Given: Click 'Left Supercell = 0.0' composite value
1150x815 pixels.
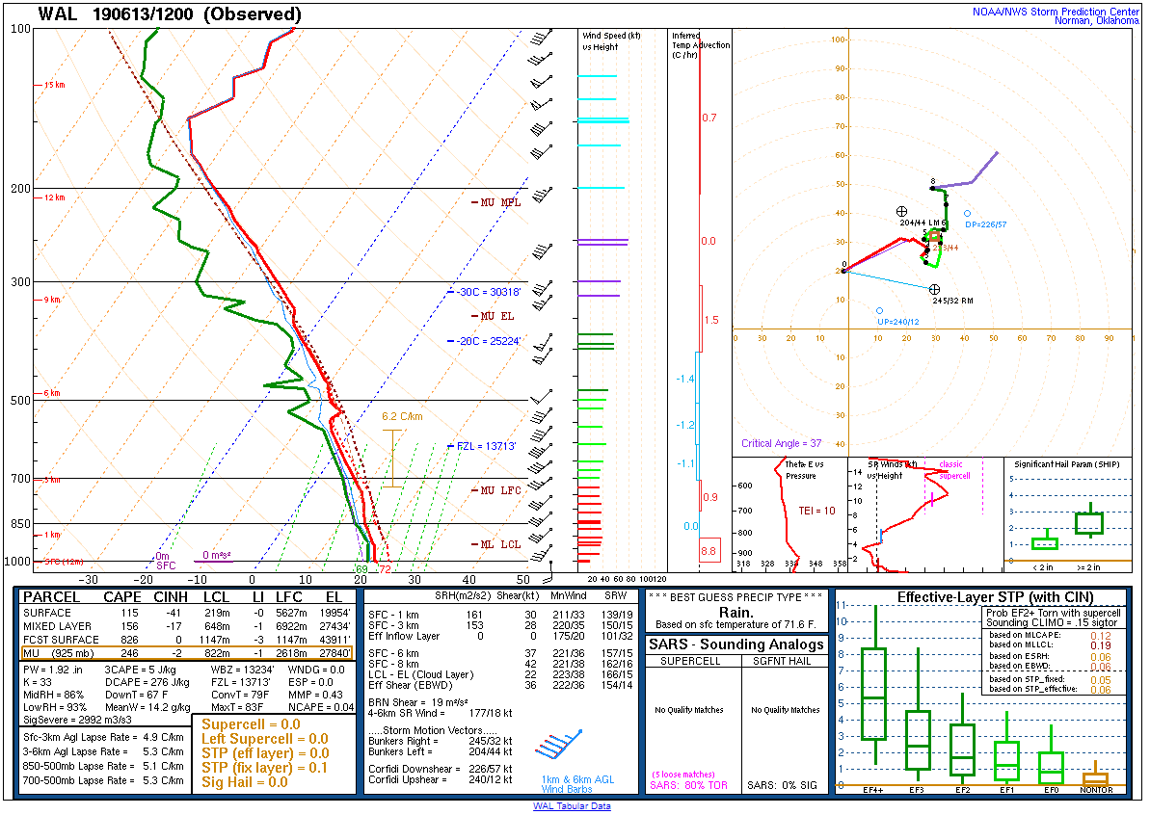Looking at the screenshot, I should click(x=265, y=739).
